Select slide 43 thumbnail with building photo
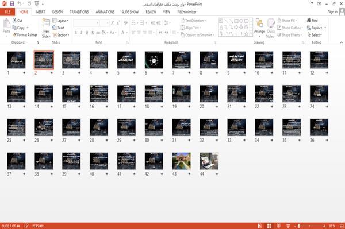The image size is (345, 229). pyautogui.click(x=182, y=161)
